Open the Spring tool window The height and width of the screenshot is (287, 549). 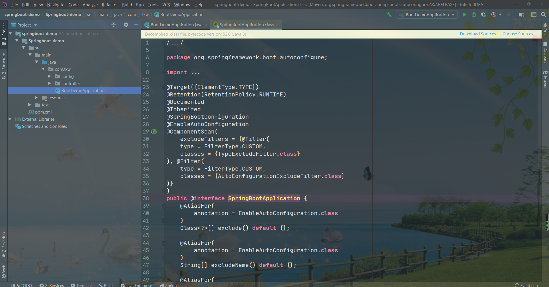[x=168, y=285]
